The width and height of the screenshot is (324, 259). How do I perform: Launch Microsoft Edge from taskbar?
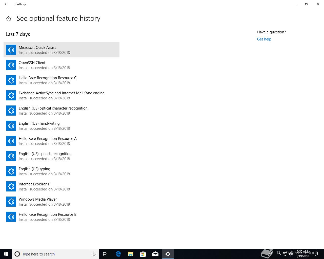(118, 254)
